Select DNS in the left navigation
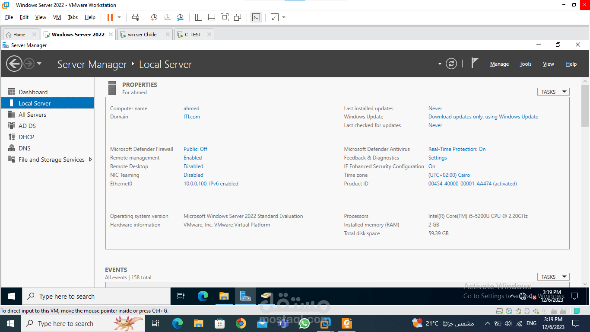The image size is (590, 332). (48, 148)
